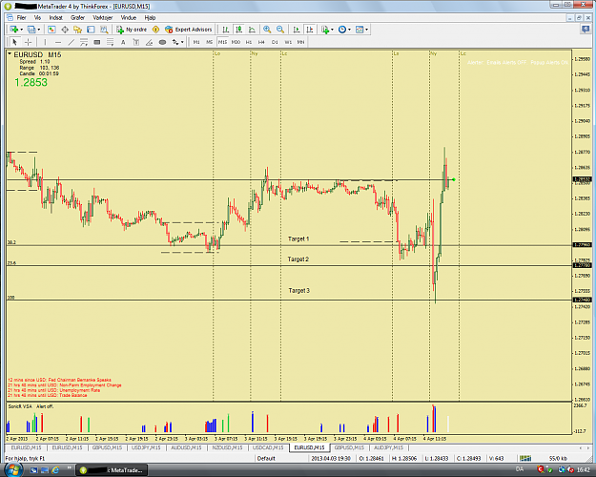Viewport: 596px width, 477px height.
Task: Open the Vindue menu
Action: pos(129,18)
